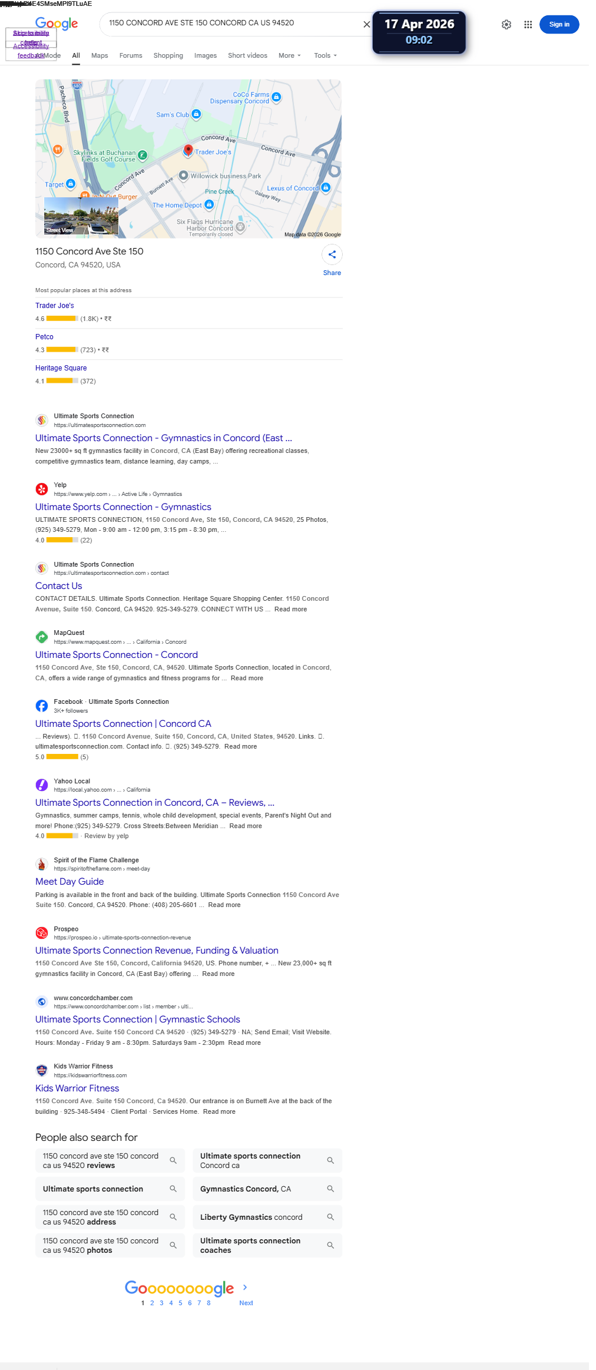Image resolution: width=596 pixels, height=1370 pixels.
Task: Click The Home Depot marker on map
Action: coord(209,205)
